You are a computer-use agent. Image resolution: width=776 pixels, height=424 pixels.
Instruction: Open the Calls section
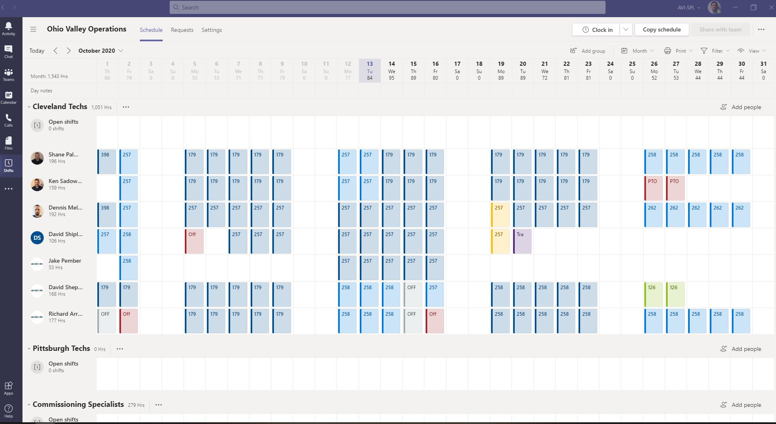[9, 120]
